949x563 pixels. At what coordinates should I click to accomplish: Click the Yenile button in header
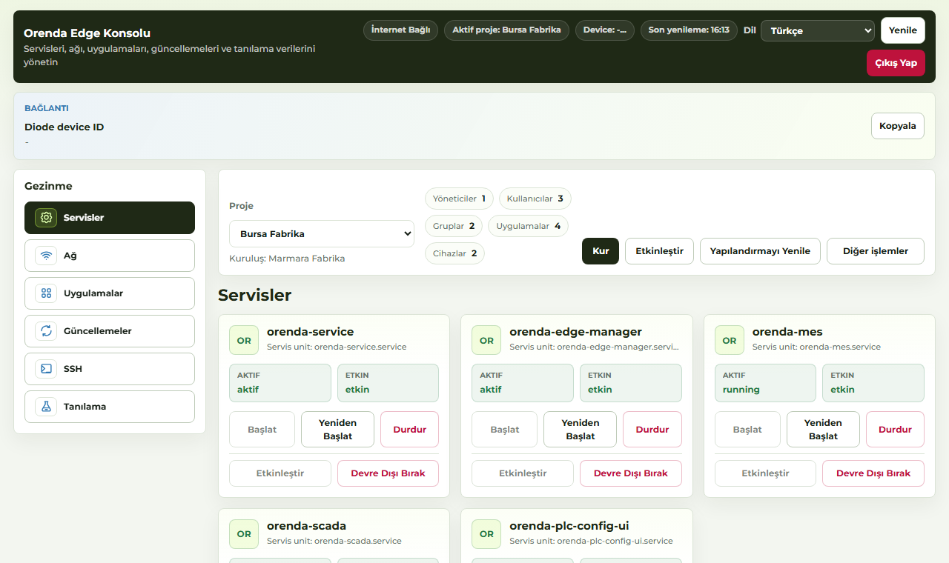903,30
